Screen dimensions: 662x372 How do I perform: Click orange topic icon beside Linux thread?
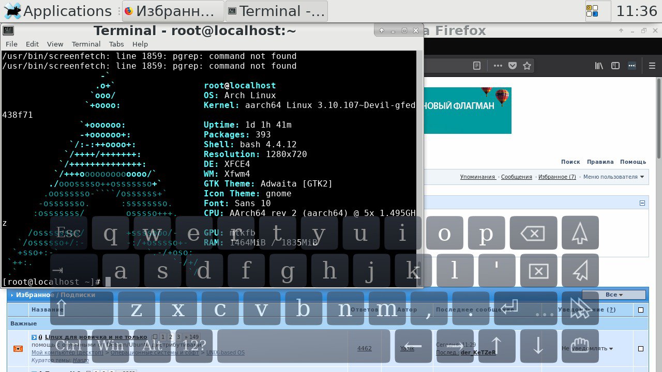pos(18,348)
